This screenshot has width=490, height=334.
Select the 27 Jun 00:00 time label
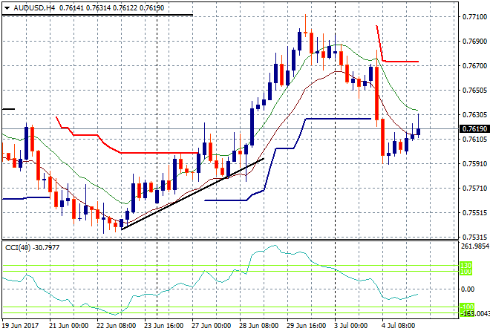tap(212, 326)
